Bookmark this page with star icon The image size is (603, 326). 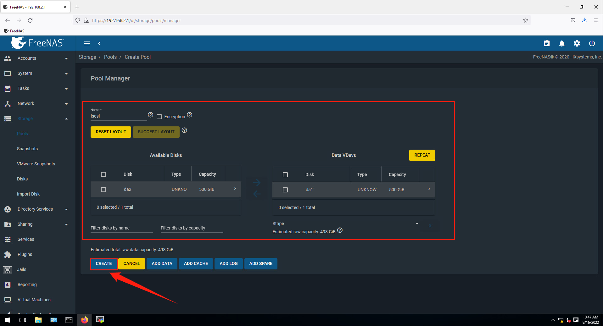[x=525, y=20]
